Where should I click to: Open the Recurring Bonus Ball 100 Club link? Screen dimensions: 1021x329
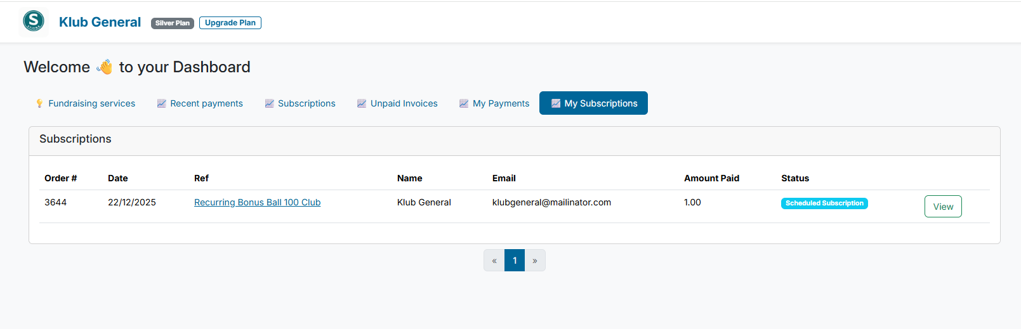pos(257,202)
